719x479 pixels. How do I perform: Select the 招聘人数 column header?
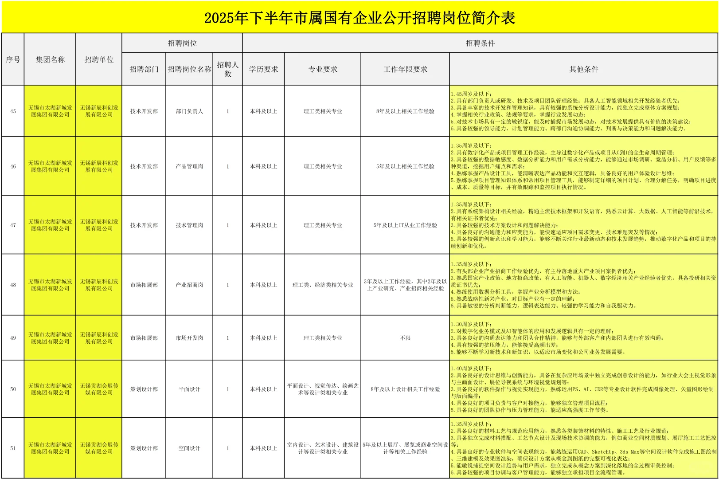[227, 69]
